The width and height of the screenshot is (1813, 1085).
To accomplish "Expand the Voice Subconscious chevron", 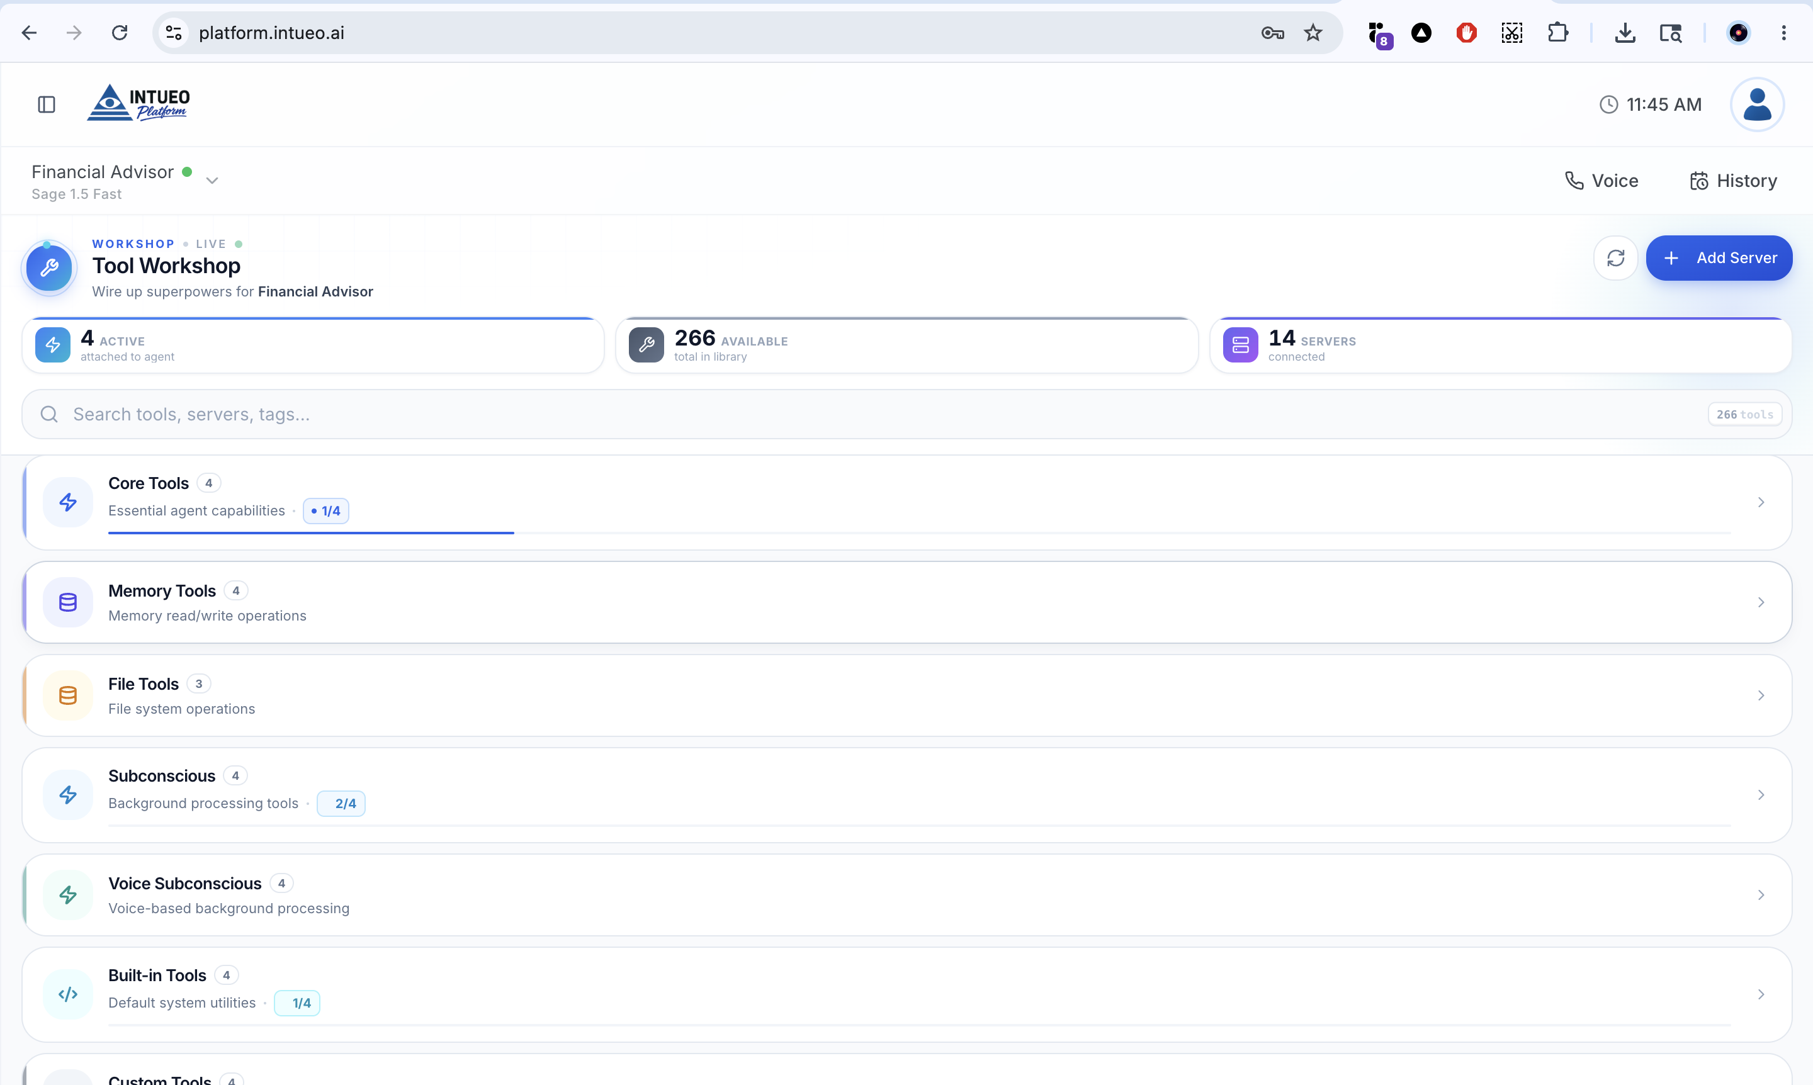I will (x=1760, y=895).
